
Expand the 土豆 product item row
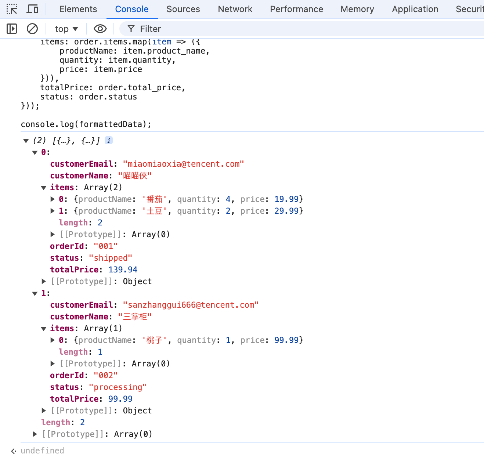pyautogui.click(x=53, y=211)
